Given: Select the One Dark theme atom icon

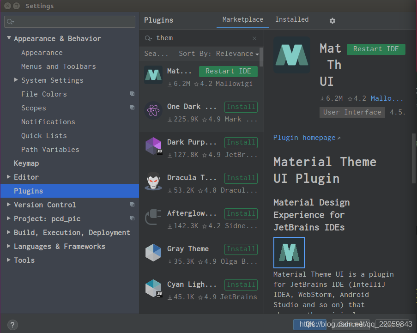Looking at the screenshot, I should (x=153, y=110).
